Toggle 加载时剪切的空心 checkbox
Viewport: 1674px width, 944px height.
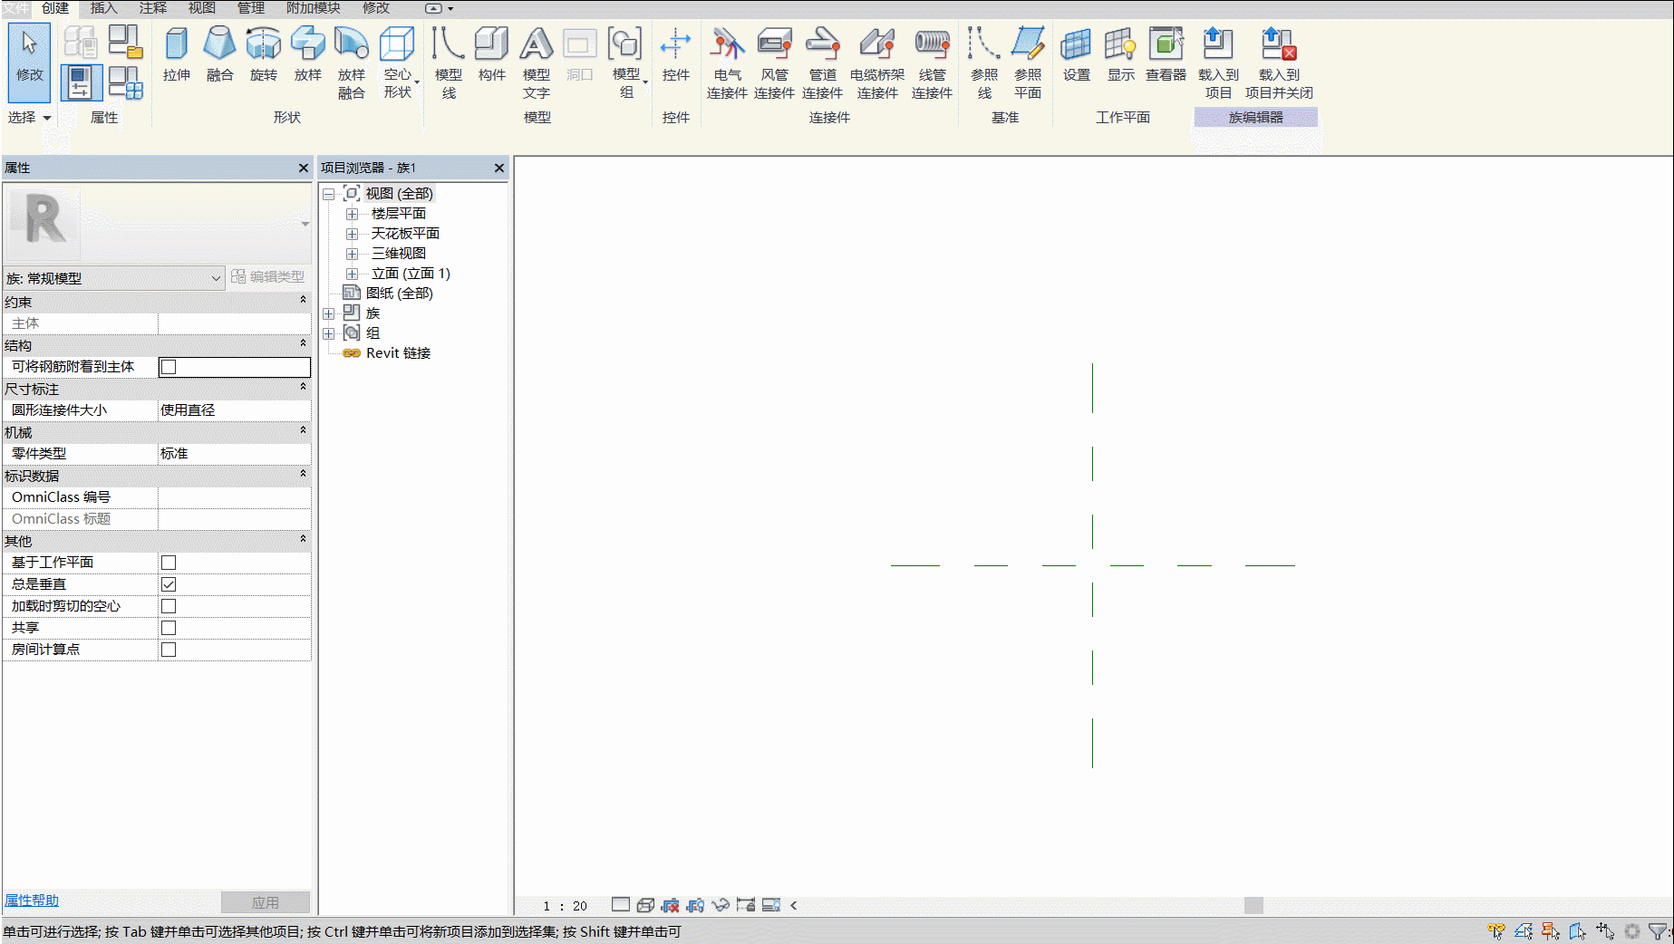(x=169, y=606)
